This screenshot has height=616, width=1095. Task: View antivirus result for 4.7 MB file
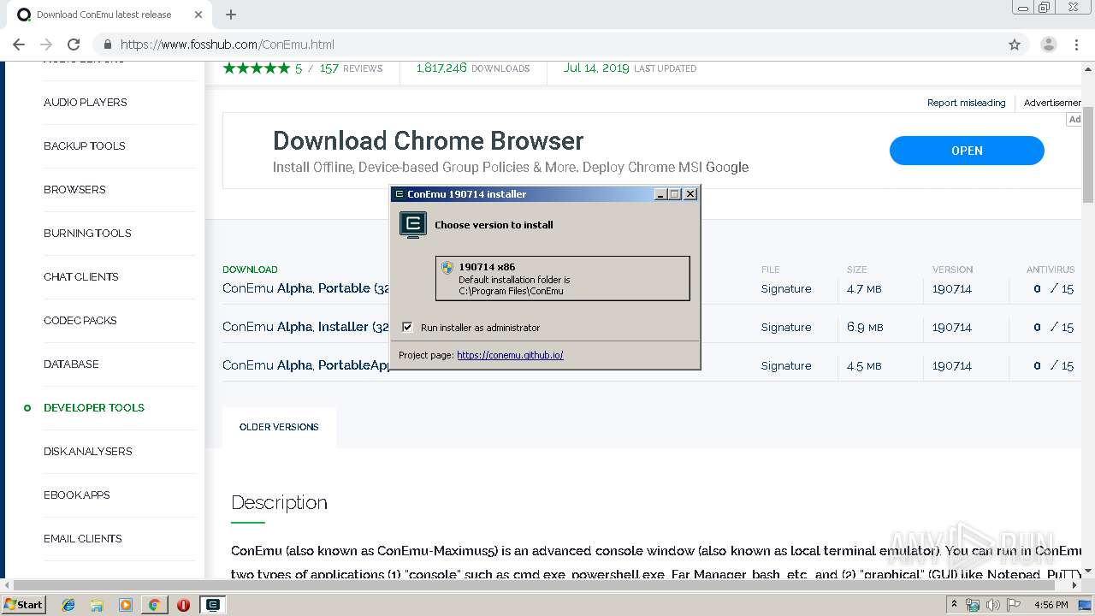(1053, 289)
